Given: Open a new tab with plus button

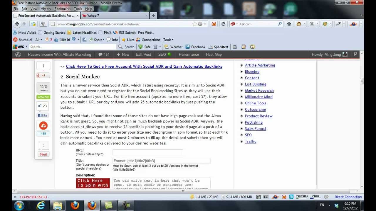Looking at the screenshot, I should coord(153,16).
